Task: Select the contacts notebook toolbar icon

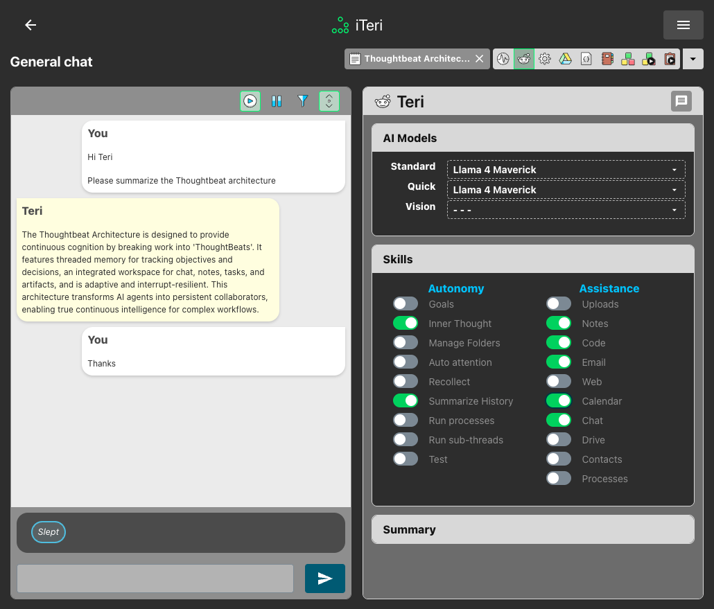Action: click(x=607, y=59)
